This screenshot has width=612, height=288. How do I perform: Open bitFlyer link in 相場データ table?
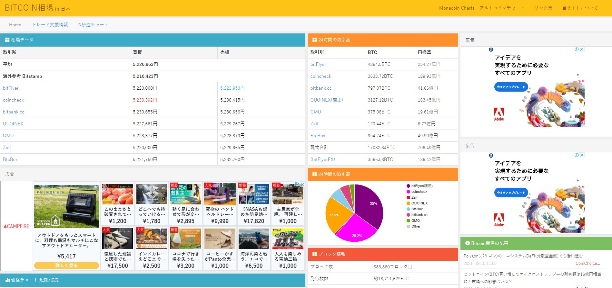coord(11,88)
